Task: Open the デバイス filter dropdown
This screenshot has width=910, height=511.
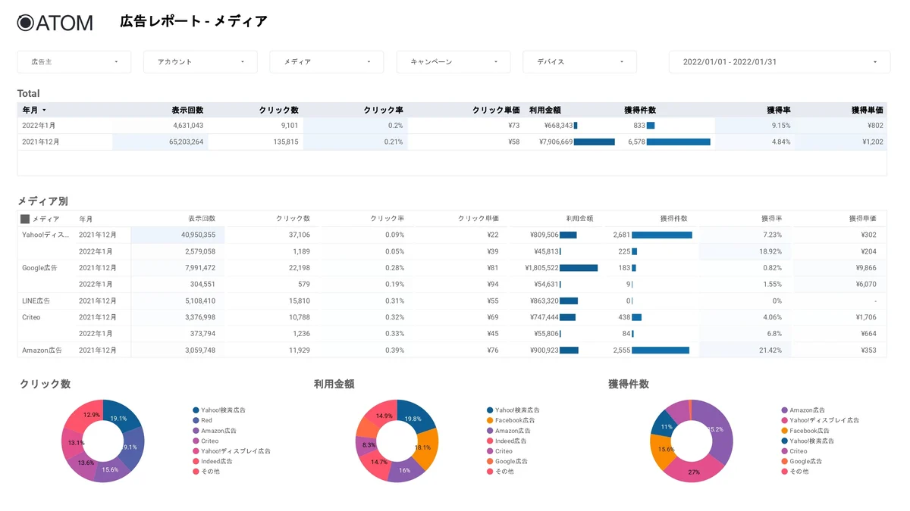Action: pos(579,62)
